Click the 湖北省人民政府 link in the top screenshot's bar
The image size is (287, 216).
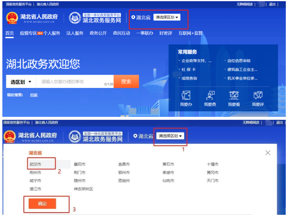[x=48, y=4]
